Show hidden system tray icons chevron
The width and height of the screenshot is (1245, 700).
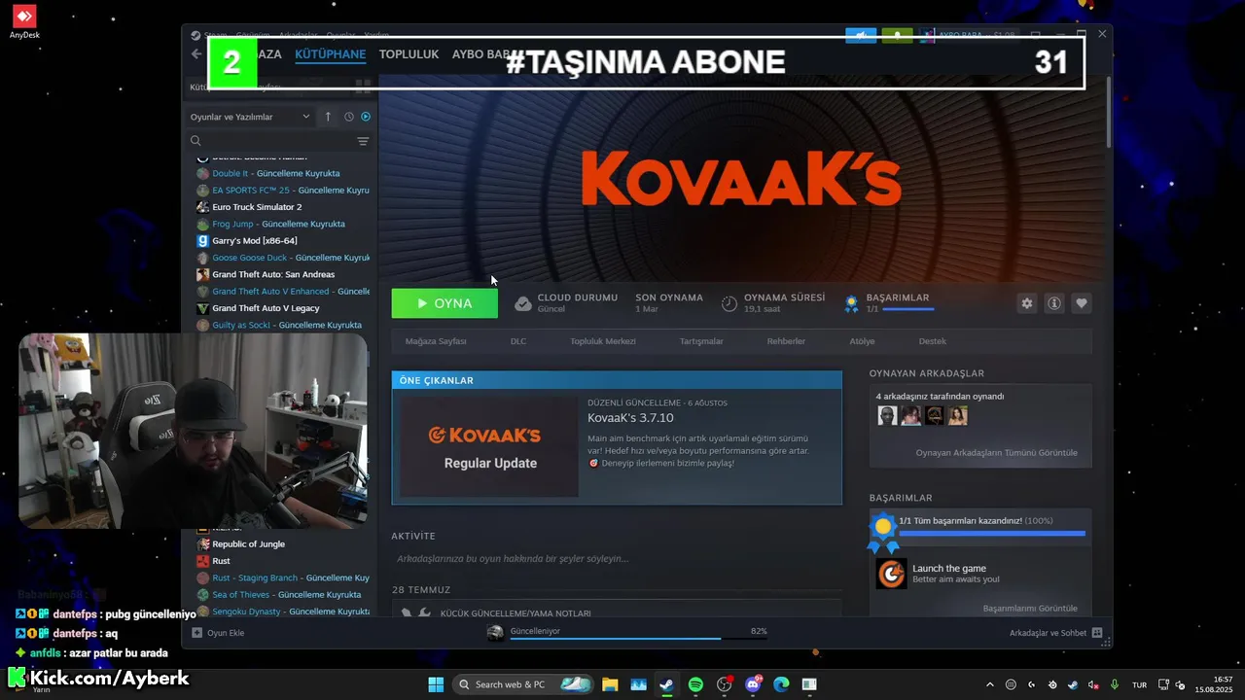coord(990,684)
